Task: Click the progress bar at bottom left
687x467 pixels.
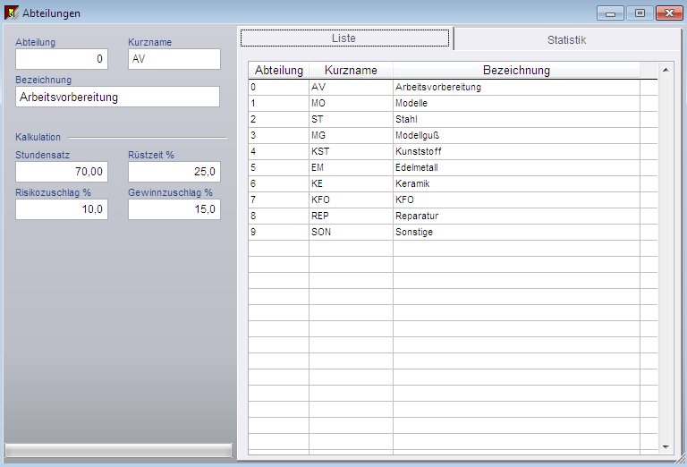Action: point(118,450)
